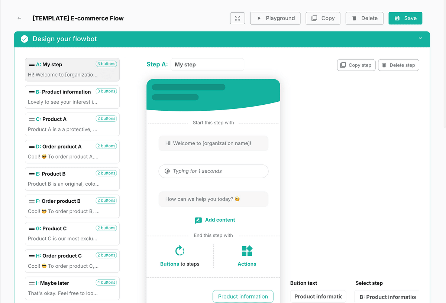Viewport: 446px width, 303px height.
Task: Click the trash icon in Delete step
Action: click(384, 65)
